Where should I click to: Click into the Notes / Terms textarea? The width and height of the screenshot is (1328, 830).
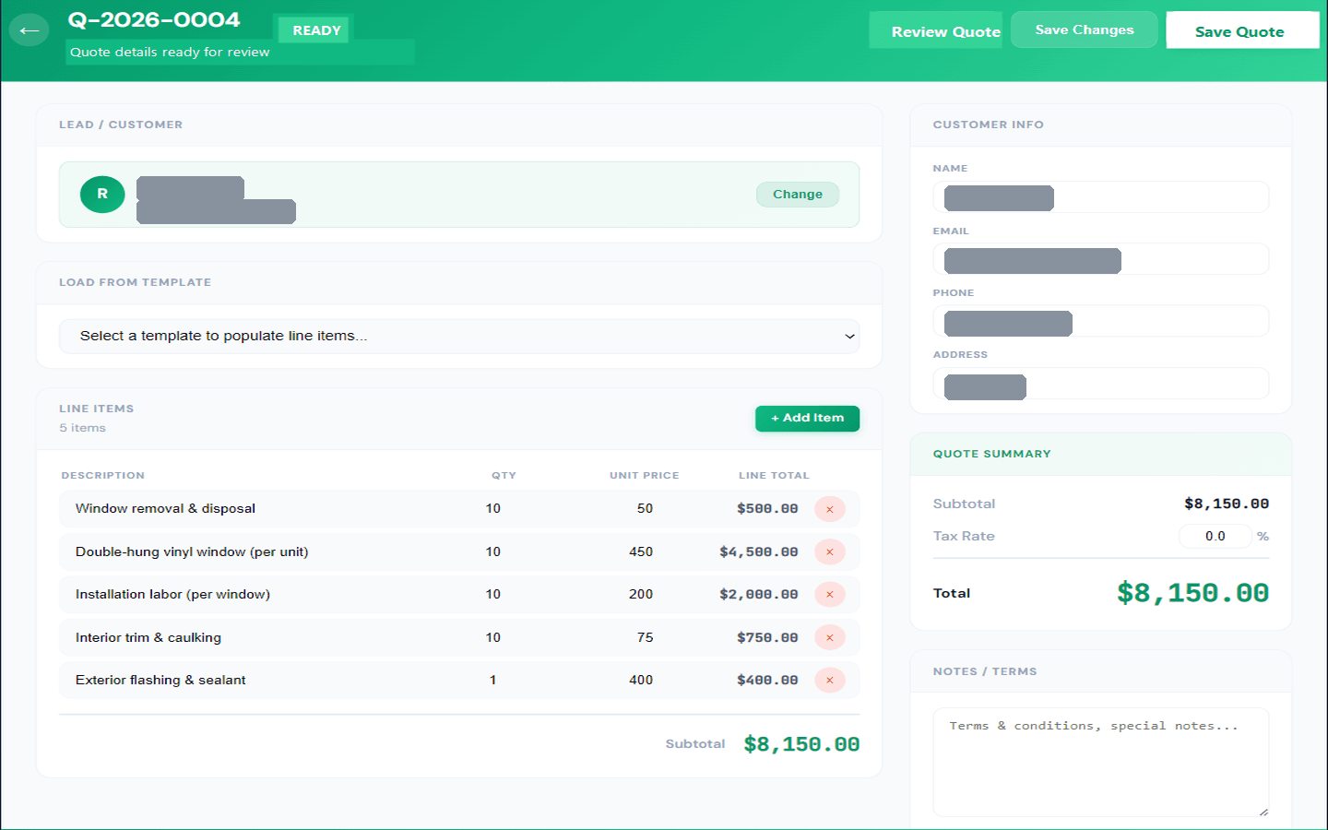coord(1100,762)
